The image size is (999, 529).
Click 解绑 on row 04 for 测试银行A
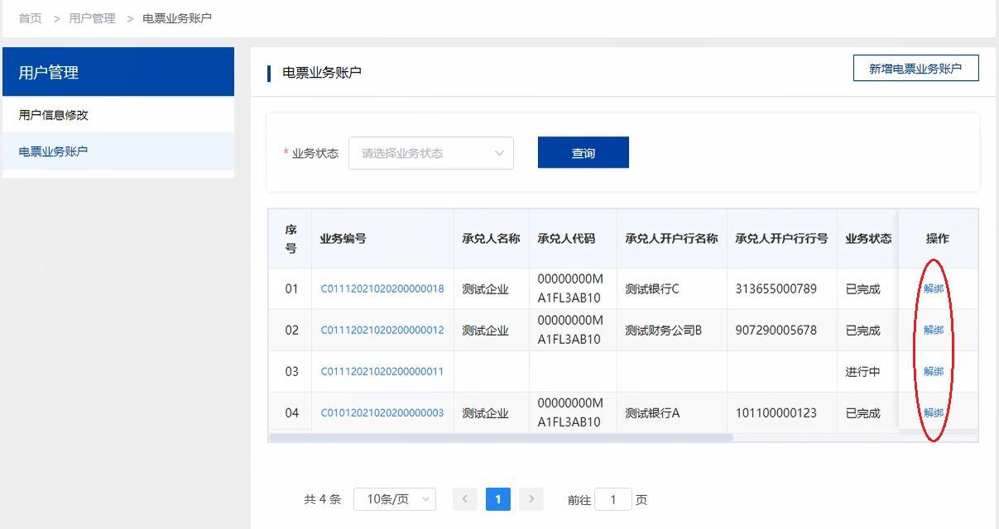point(933,412)
